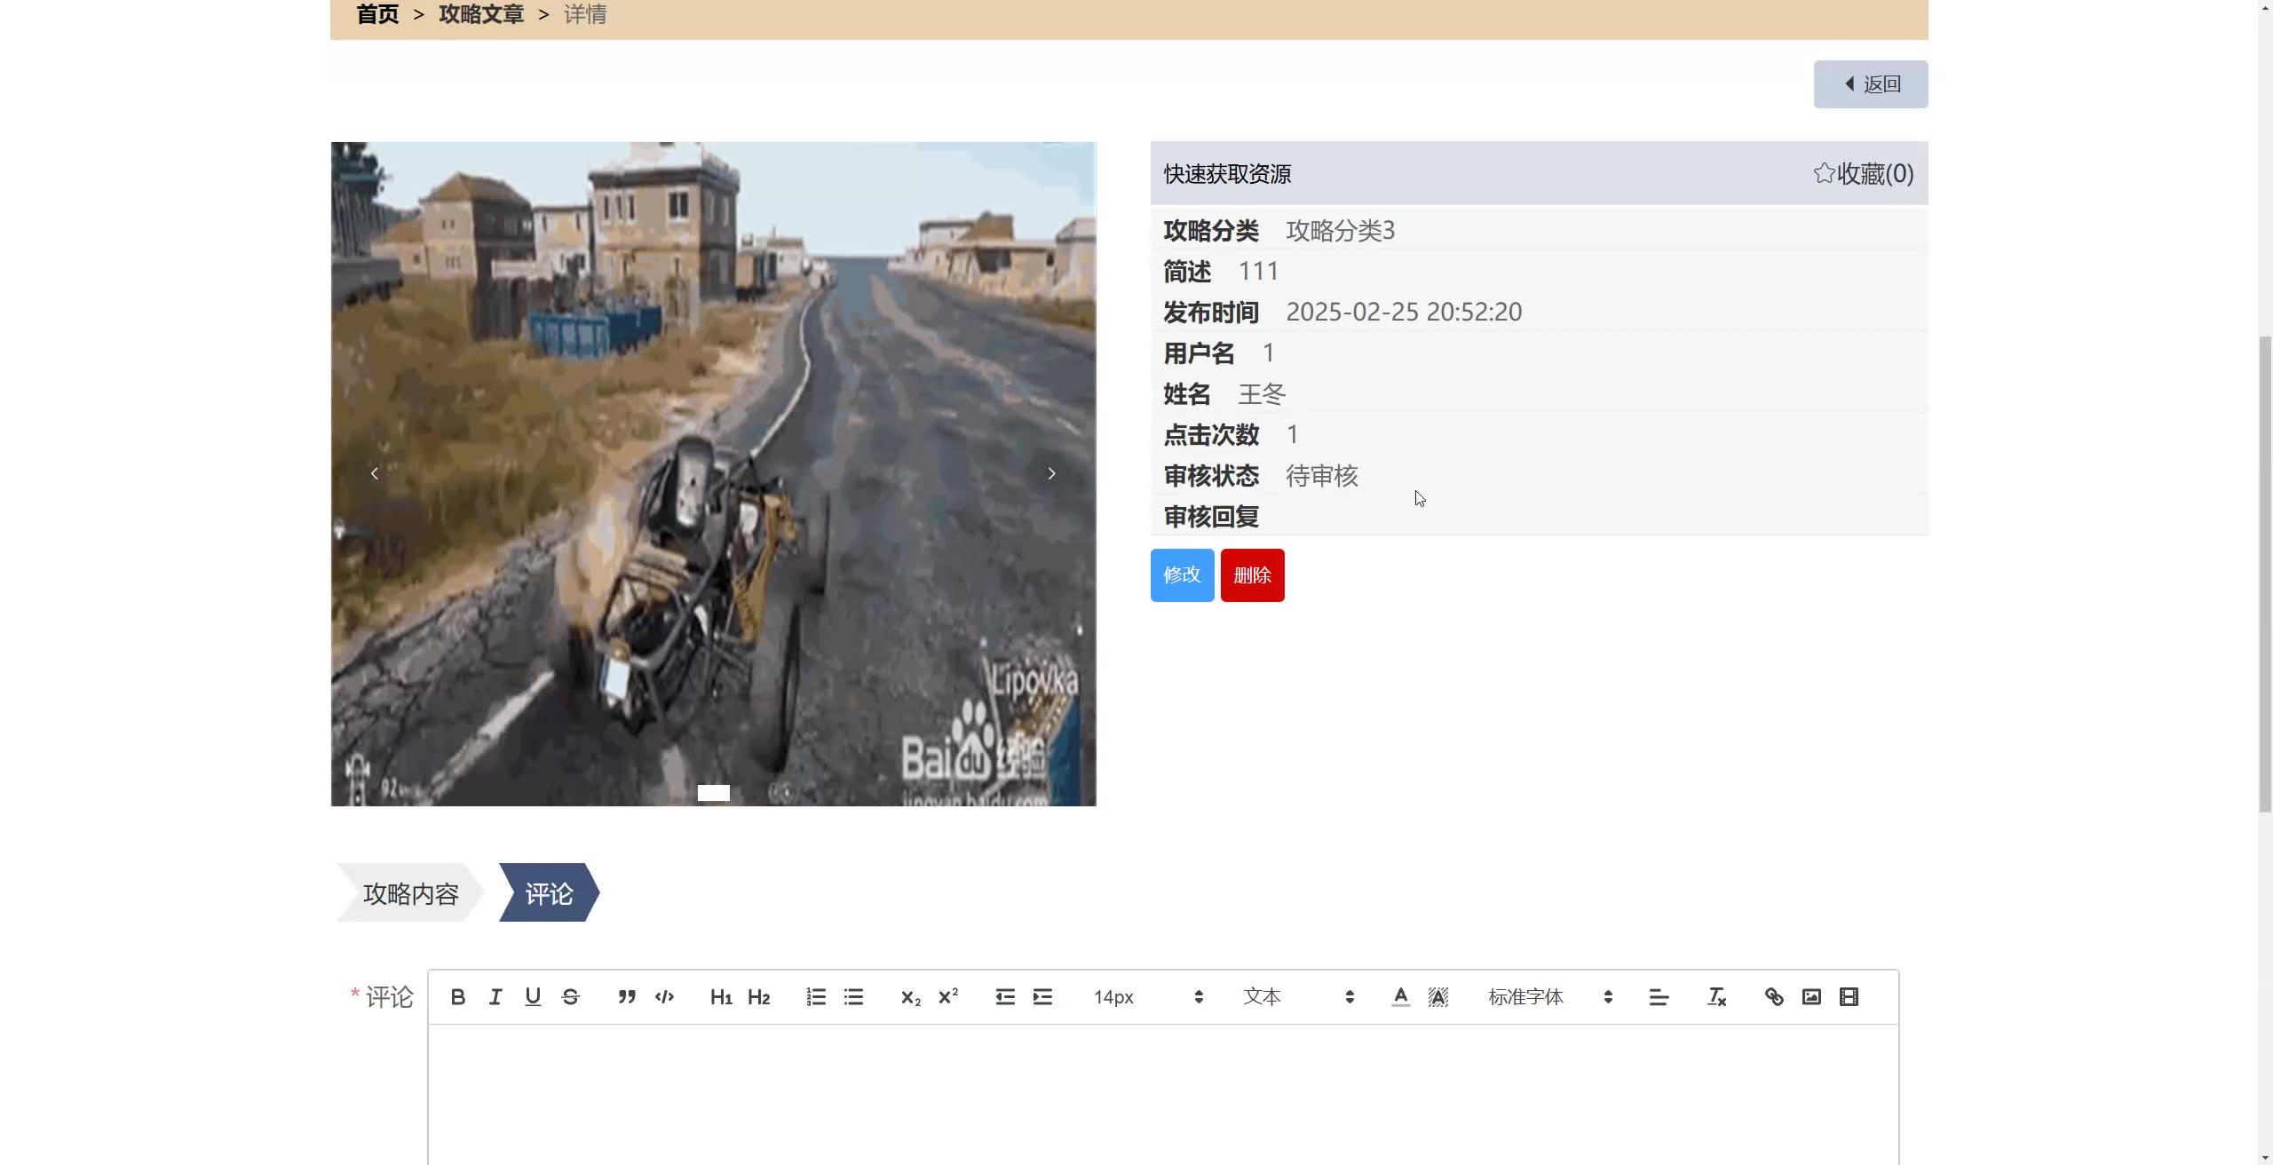Insert a blockquote in comment

coord(627,997)
